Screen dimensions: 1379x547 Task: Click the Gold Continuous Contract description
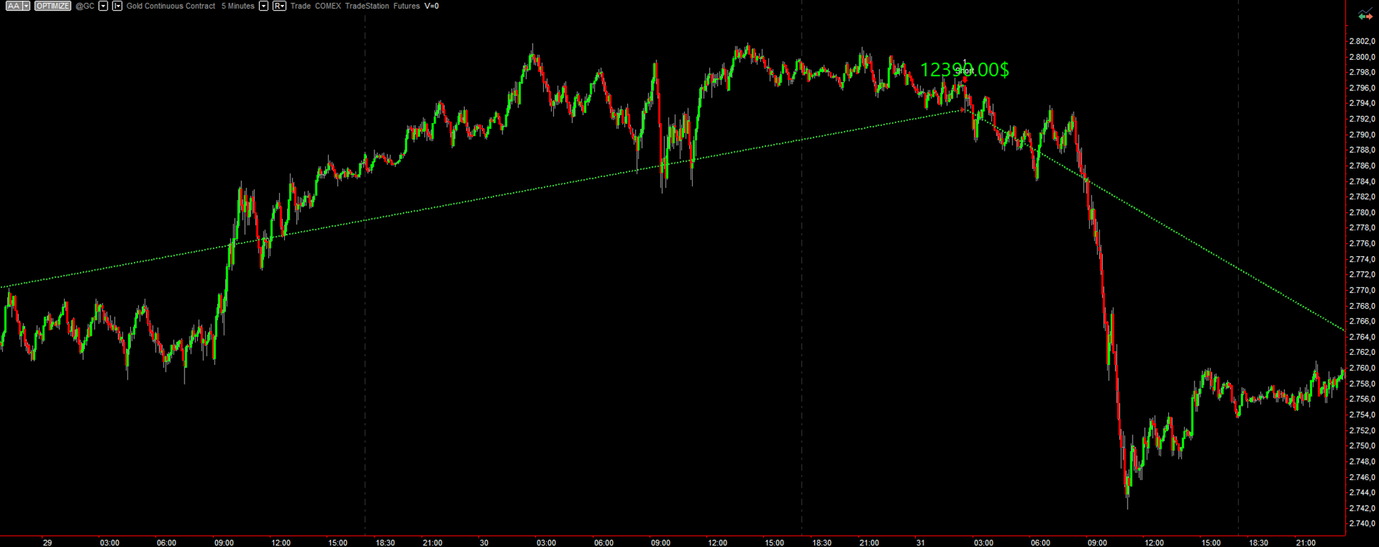coord(171,6)
